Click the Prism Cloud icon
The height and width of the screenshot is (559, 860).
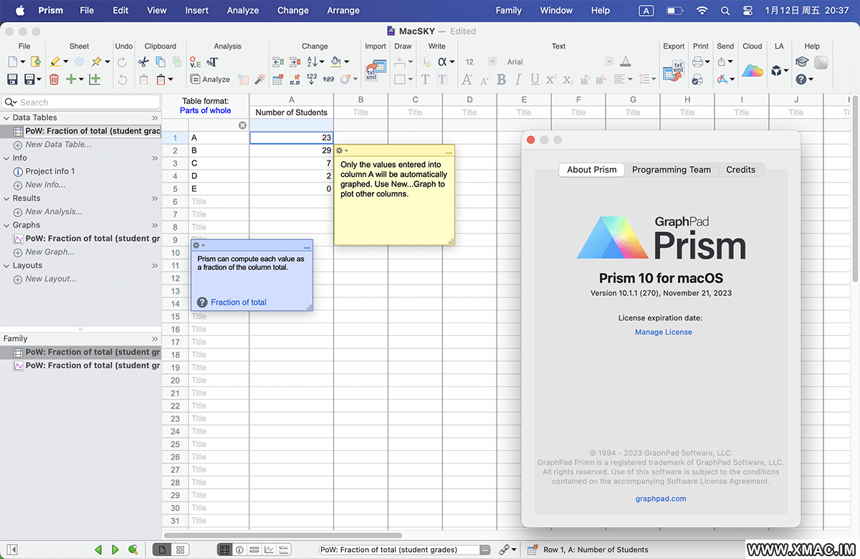(752, 70)
